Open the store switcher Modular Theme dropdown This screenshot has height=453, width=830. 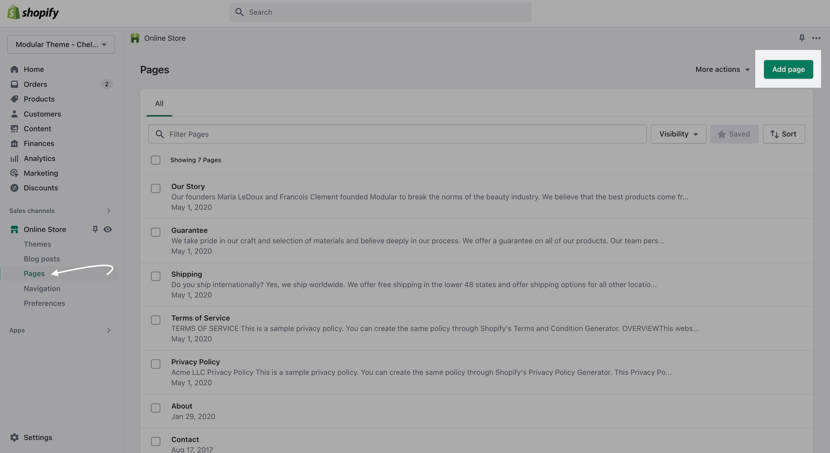(61, 44)
